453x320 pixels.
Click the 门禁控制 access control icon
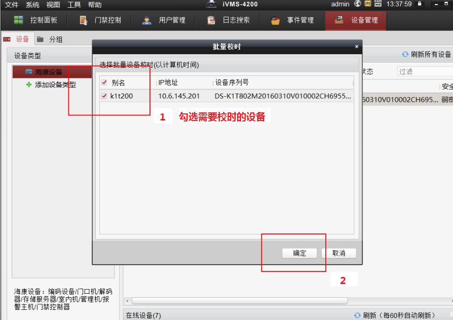pos(84,20)
